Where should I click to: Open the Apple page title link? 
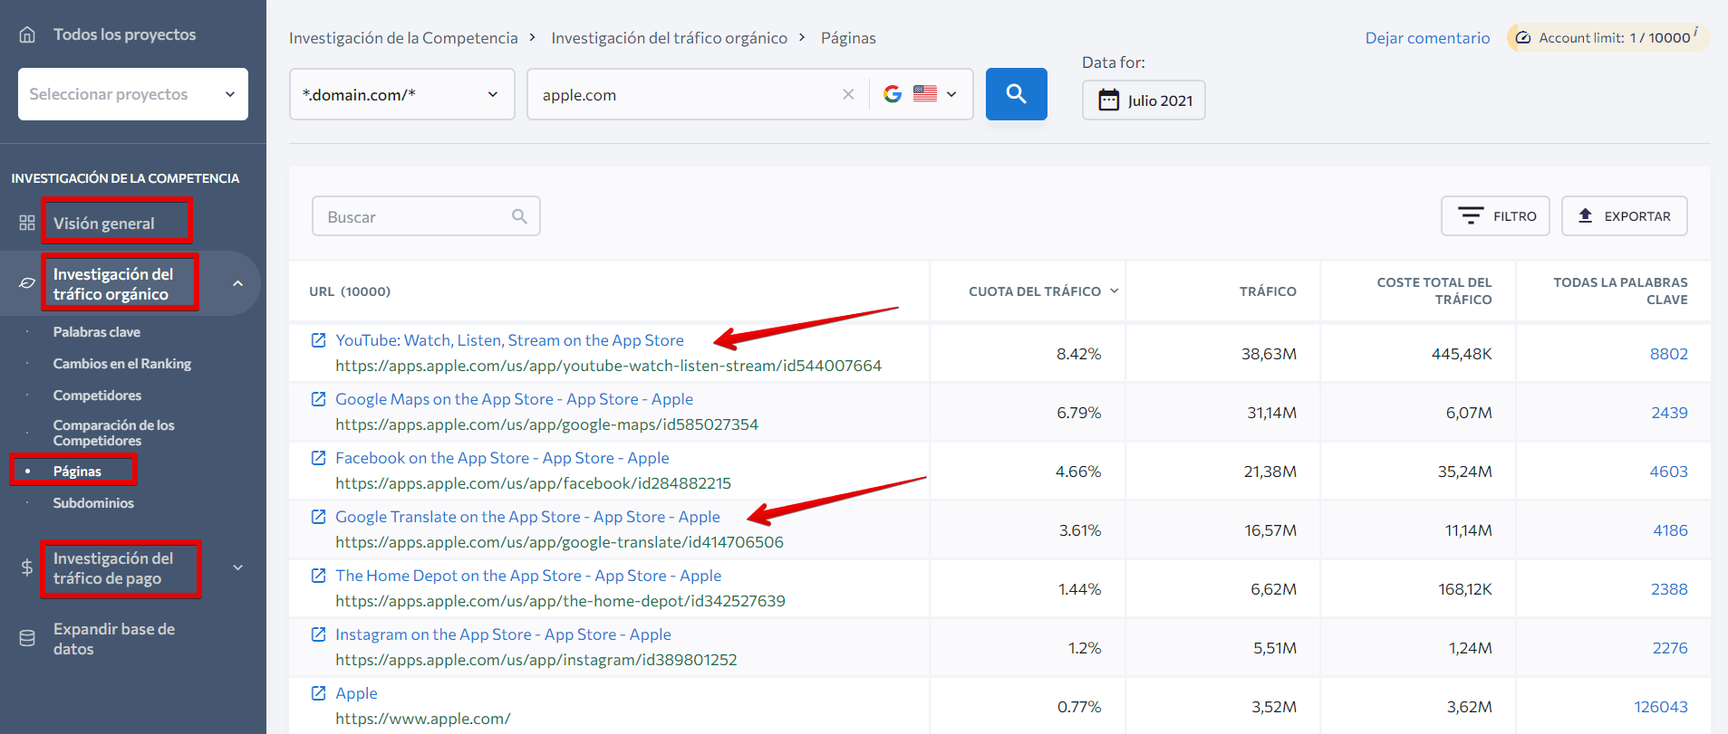[x=356, y=693]
